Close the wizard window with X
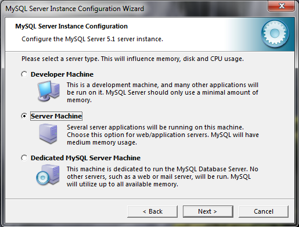The image size is (299, 227). click(x=282, y=6)
